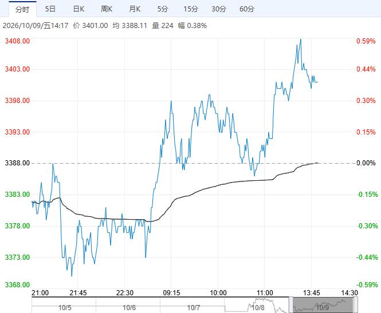Viewport: 381px width, 313px height.
Task: Click the 0.00% percent axis label
Action: [366, 163]
